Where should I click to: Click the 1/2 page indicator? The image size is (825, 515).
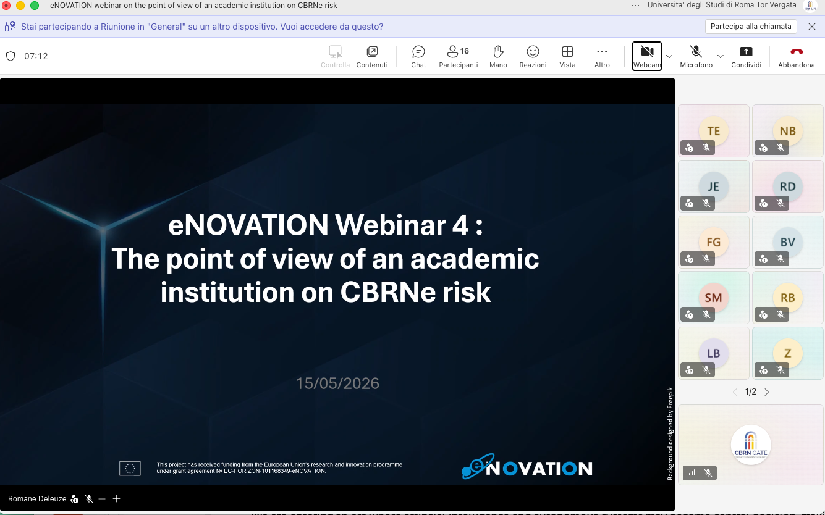click(x=751, y=392)
